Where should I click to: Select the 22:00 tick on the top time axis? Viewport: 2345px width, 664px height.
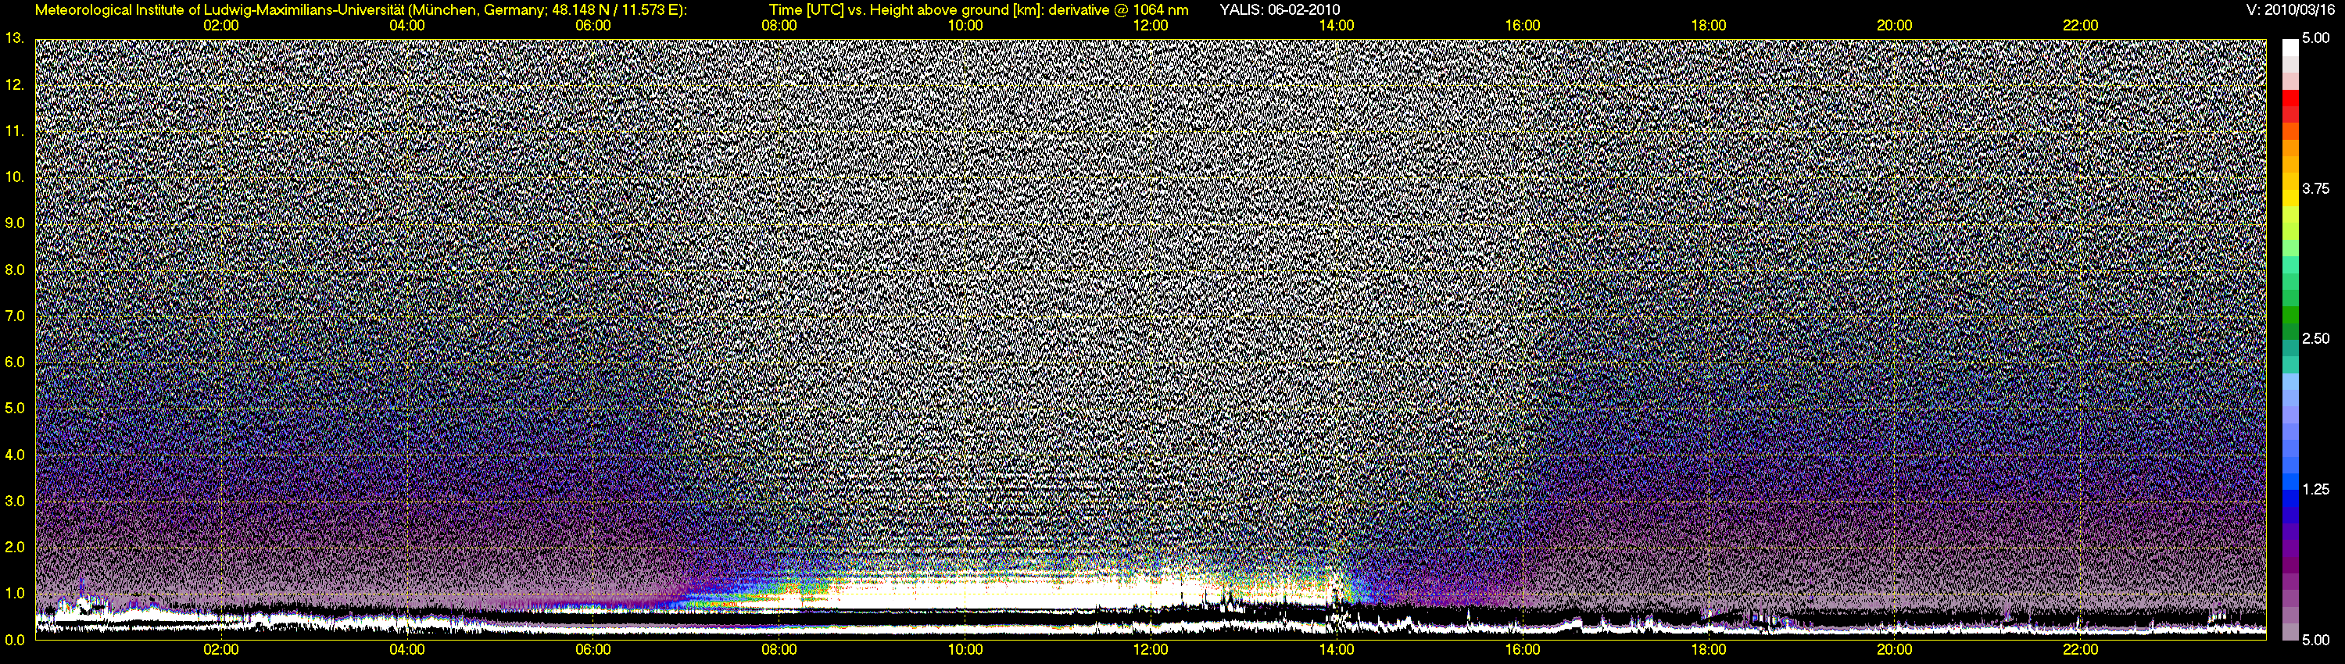2081,26
